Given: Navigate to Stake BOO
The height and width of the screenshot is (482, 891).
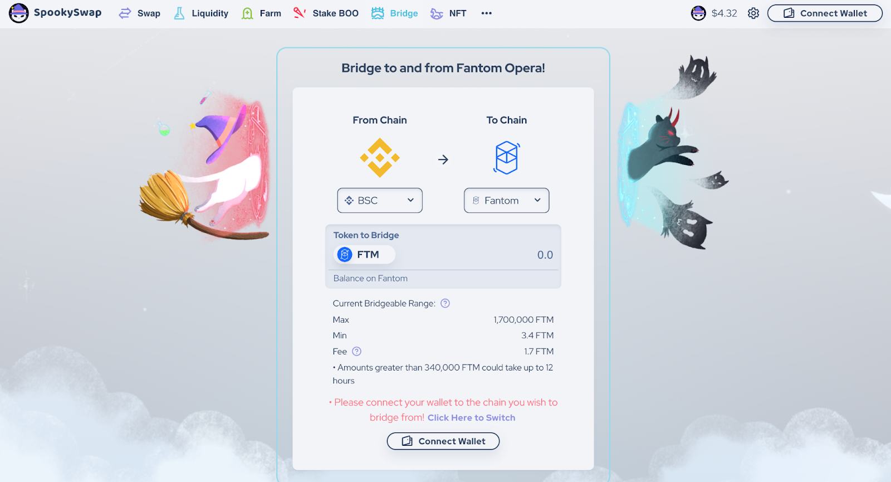Looking at the screenshot, I should 326,13.
